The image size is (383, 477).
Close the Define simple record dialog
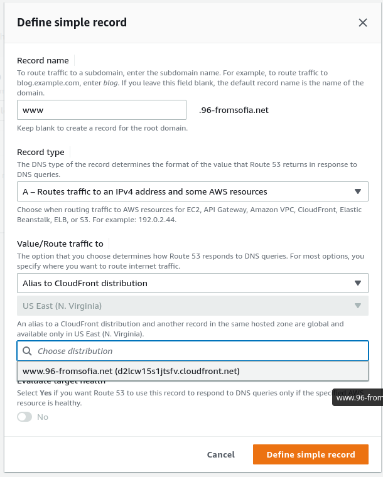[362, 23]
